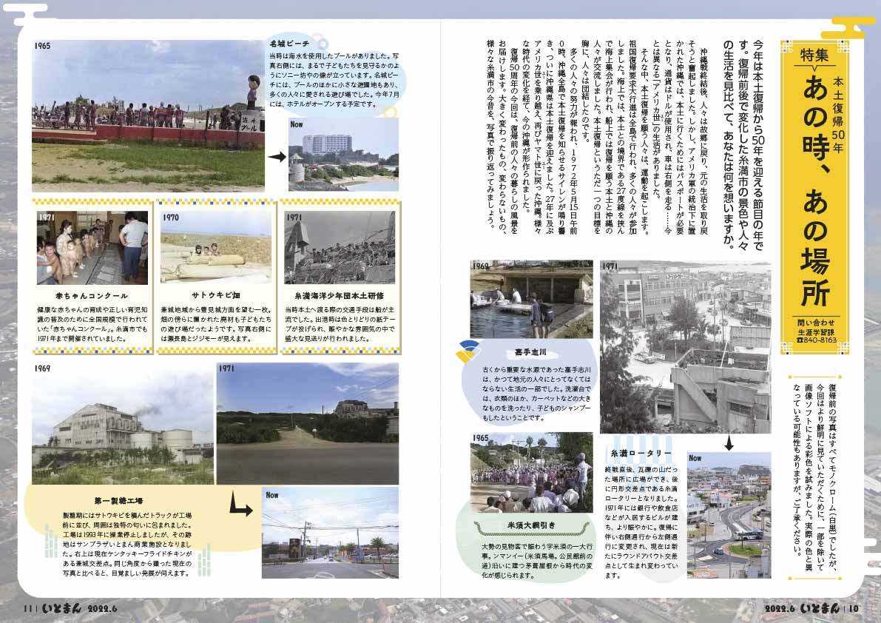Click the 本土復帰50年 subtitle
The height and width of the screenshot is (623, 881).
838,115
